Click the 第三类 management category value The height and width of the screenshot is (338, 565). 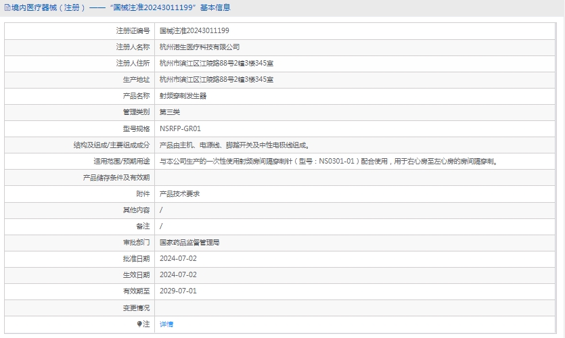170,112
